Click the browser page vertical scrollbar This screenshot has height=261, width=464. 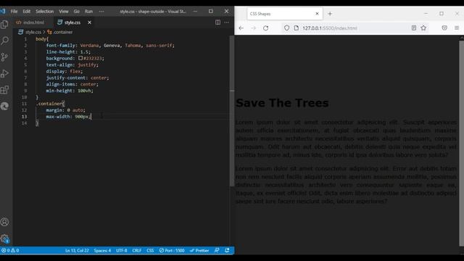pos(461,144)
